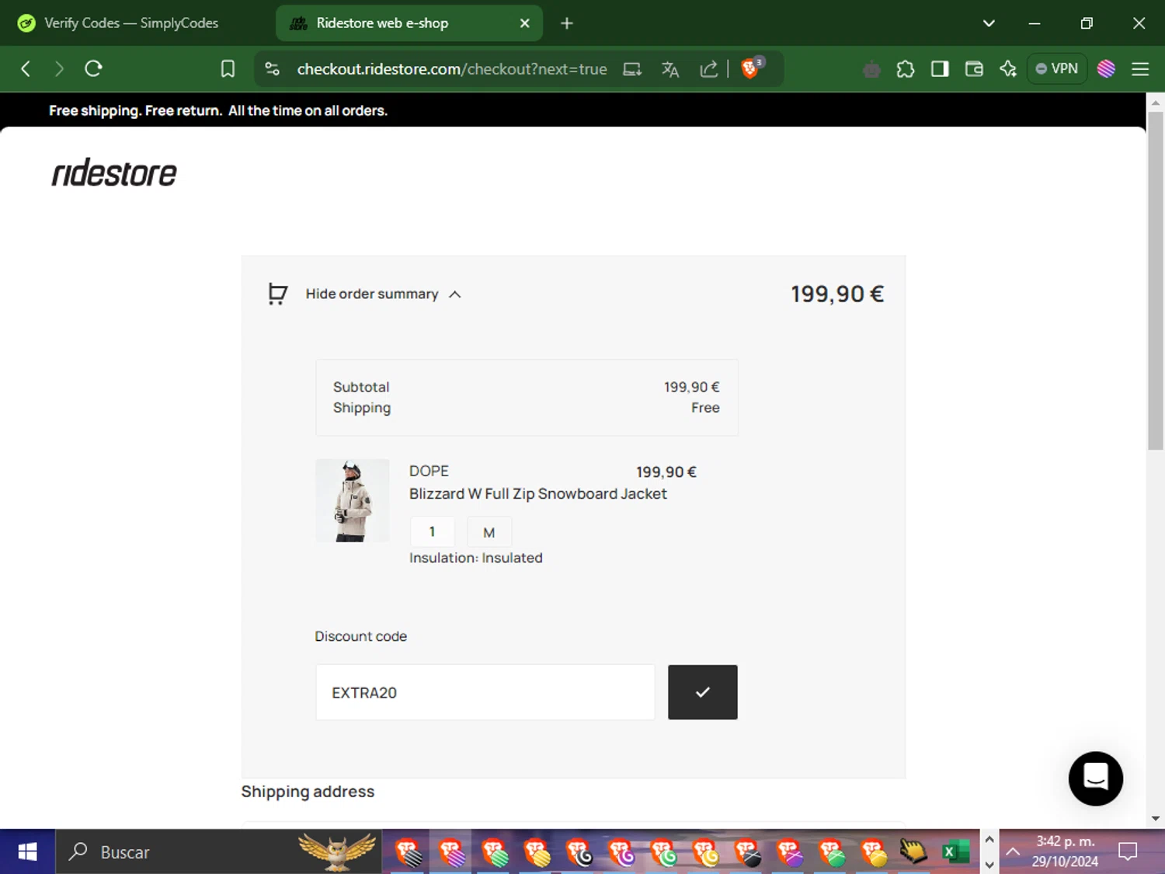Image resolution: width=1165 pixels, height=874 pixels.
Task: Open the owl icon in taskbar
Action: click(338, 851)
